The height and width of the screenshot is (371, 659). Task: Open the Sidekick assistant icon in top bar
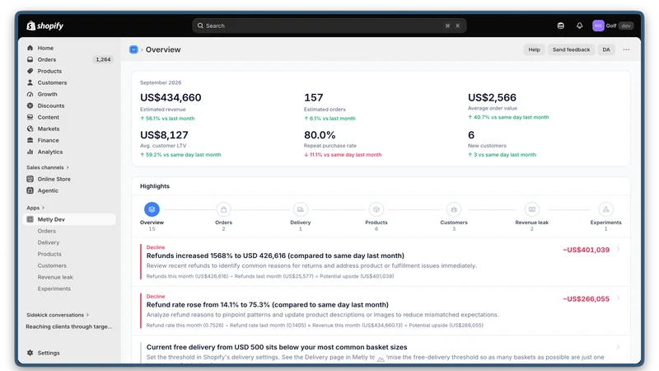[561, 26]
